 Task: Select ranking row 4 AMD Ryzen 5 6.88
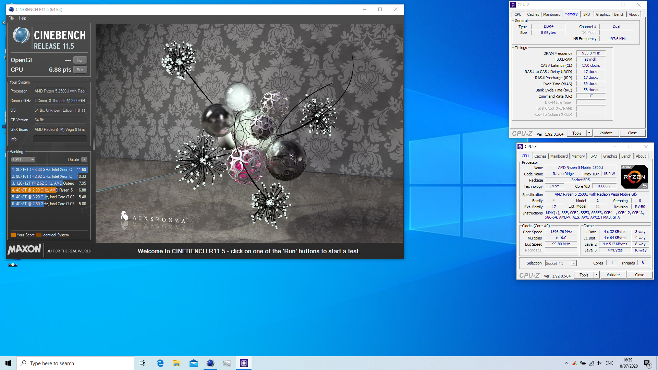tap(49, 190)
